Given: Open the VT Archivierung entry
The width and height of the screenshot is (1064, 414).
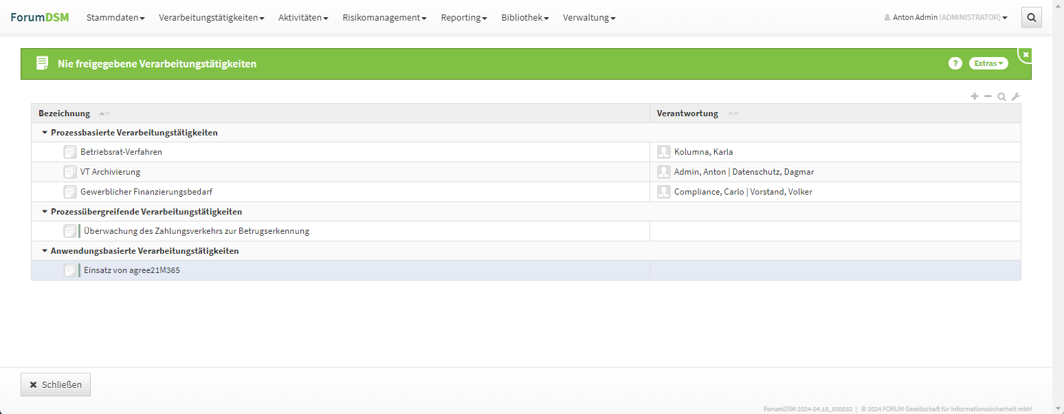Looking at the screenshot, I should pyautogui.click(x=110, y=172).
